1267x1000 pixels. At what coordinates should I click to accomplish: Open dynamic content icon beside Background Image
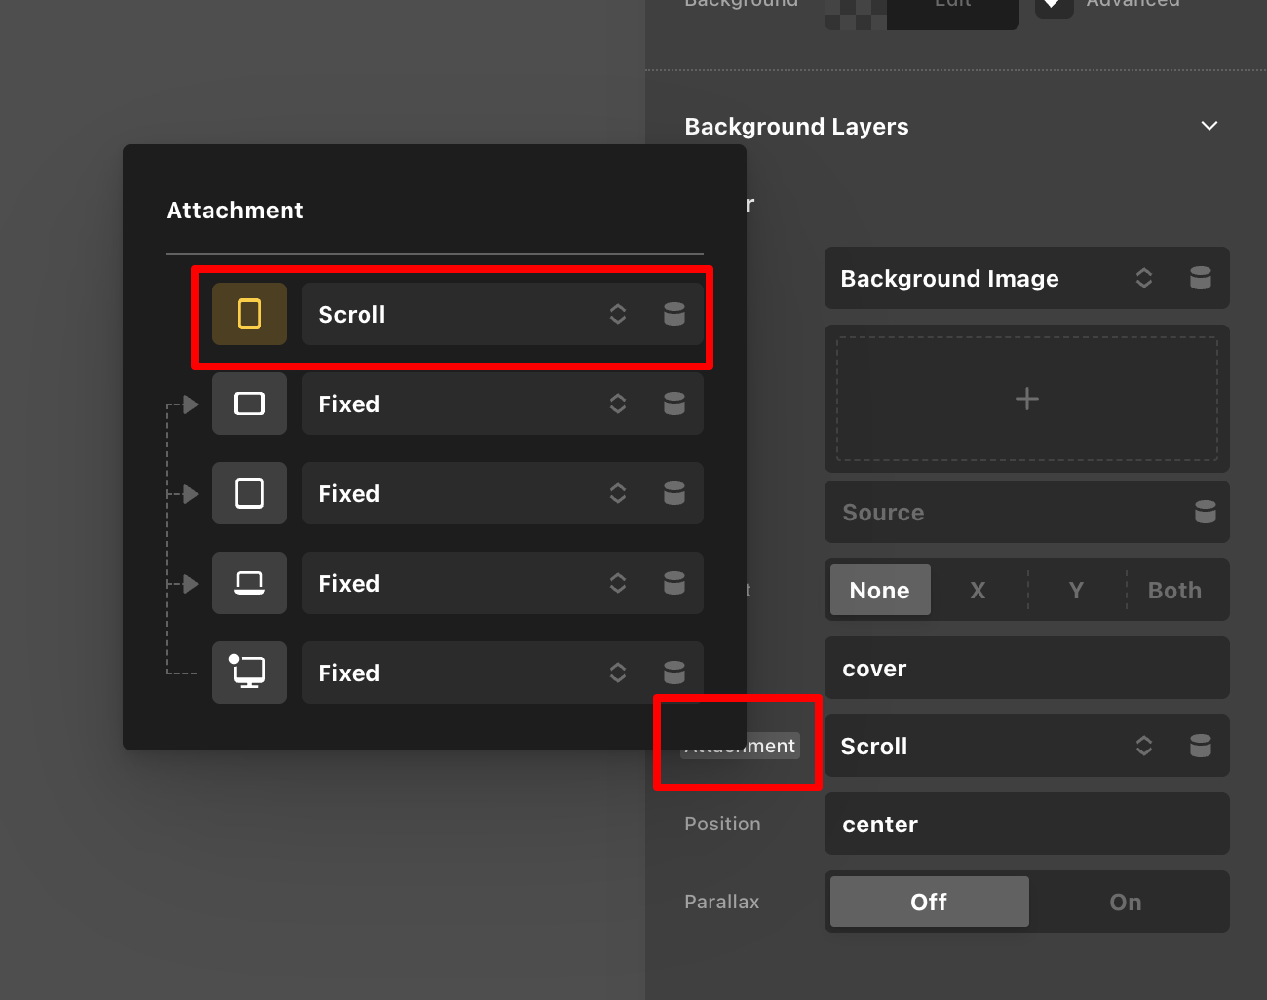1200,279
